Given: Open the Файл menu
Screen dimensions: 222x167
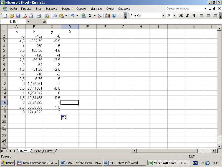Looking at the screenshot, I should pyautogui.click(x=13, y=9).
